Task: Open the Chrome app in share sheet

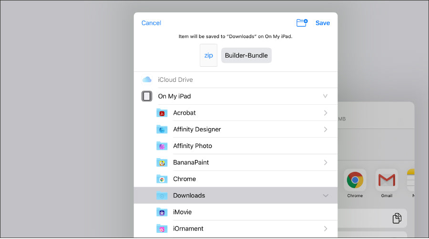Action: tap(355, 180)
